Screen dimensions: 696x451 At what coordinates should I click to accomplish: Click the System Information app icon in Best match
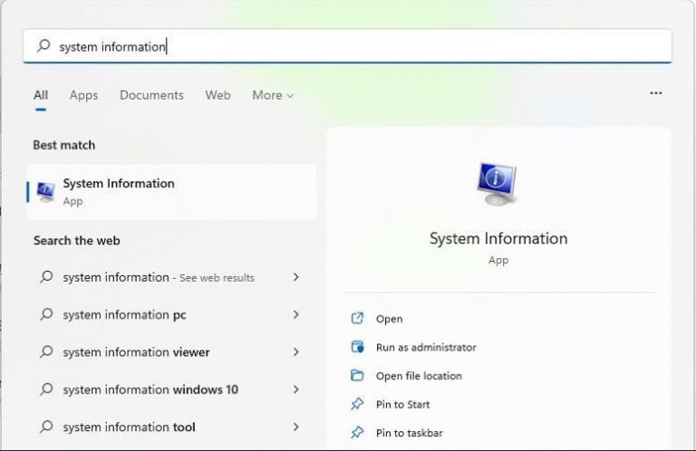point(46,191)
